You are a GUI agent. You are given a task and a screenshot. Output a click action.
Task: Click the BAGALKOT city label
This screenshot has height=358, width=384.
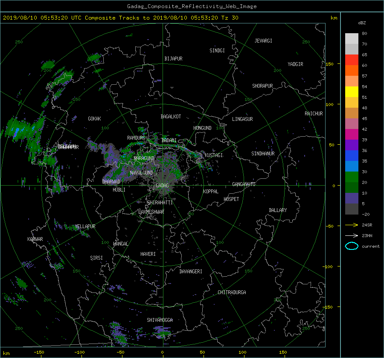[171, 117]
